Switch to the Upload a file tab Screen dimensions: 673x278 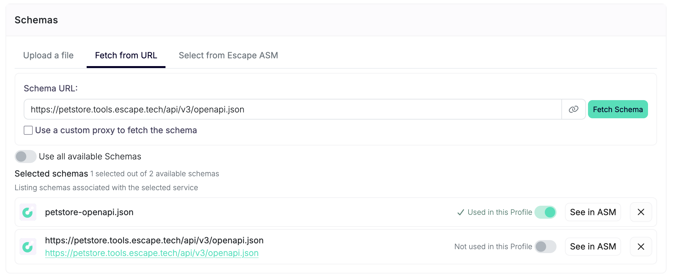[x=48, y=55]
